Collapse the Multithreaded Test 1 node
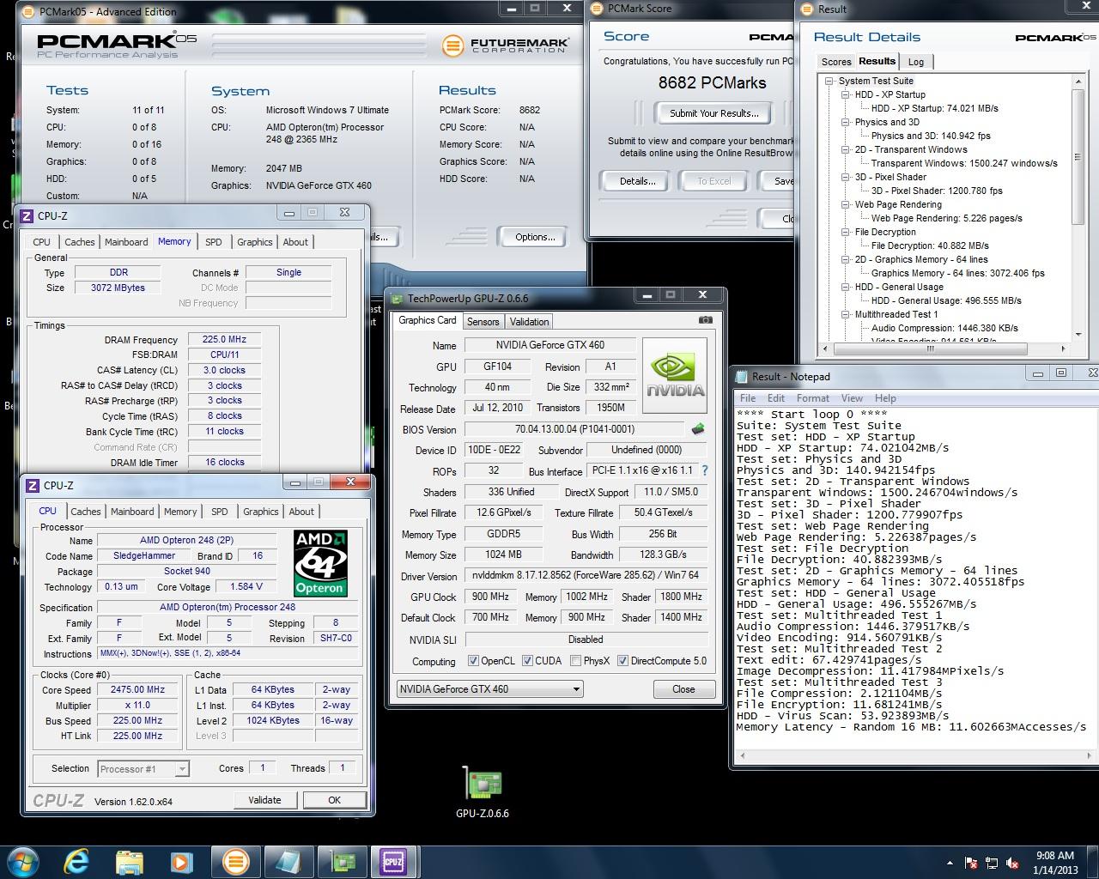The width and height of the screenshot is (1099, 879). click(846, 315)
